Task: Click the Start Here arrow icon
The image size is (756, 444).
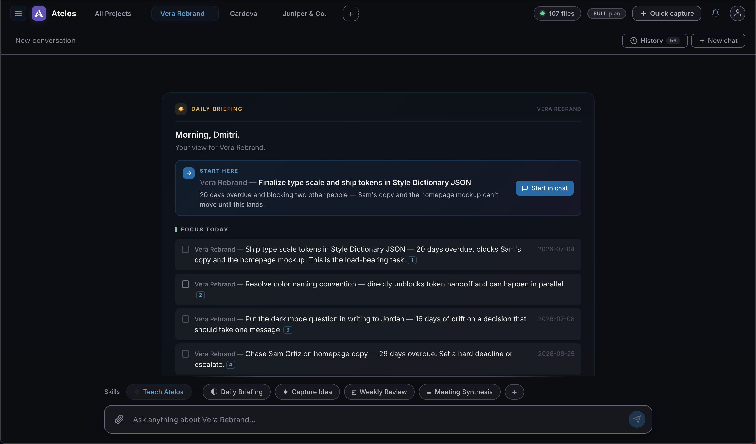Action: coord(189,173)
